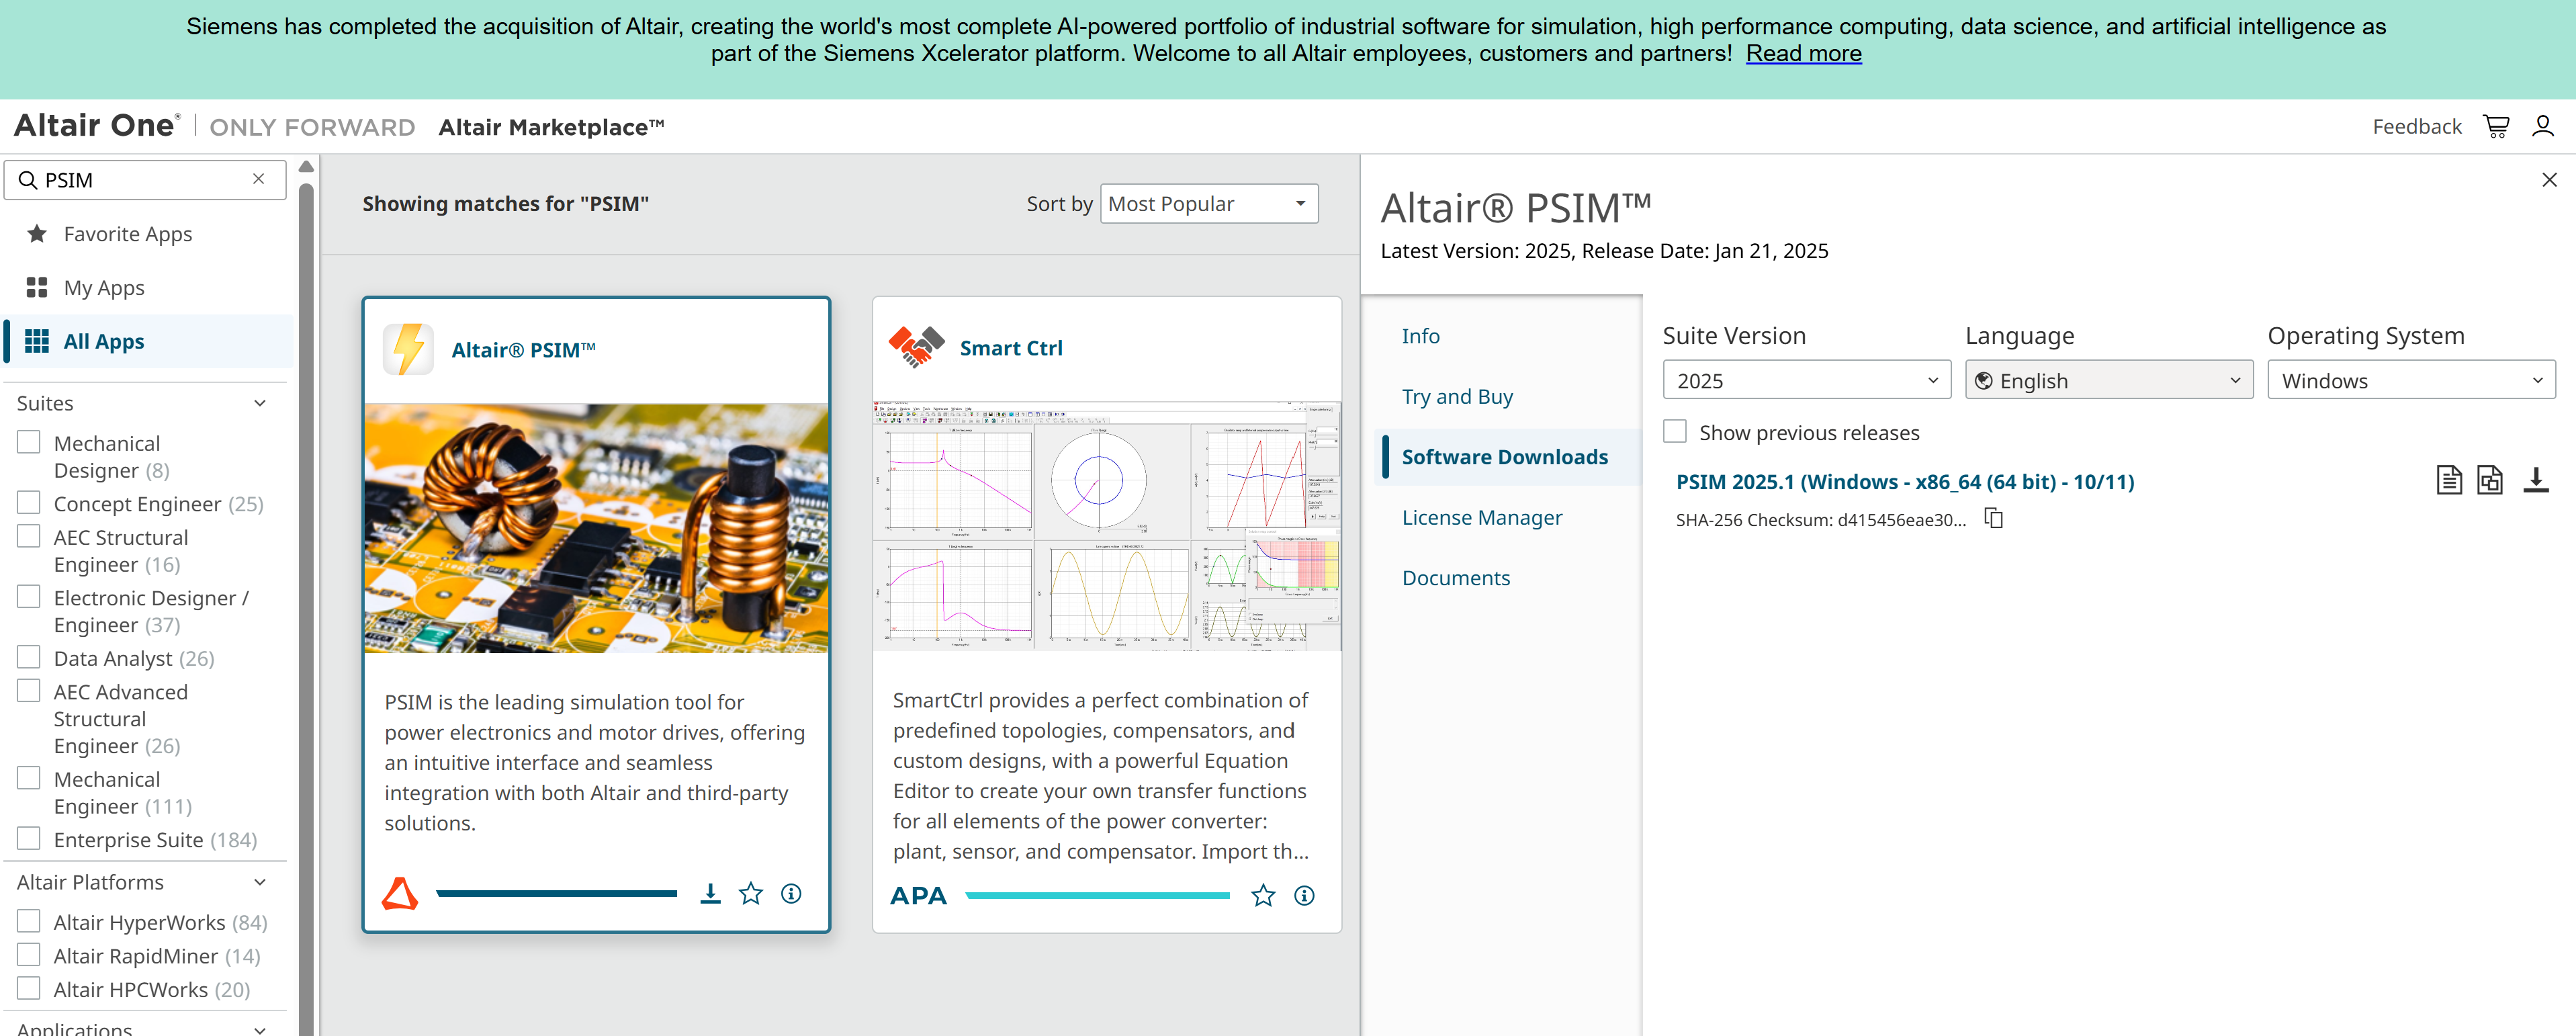Open the PSIM 2025.1 Windows download link
The height and width of the screenshot is (1036, 2576).
(x=1904, y=482)
